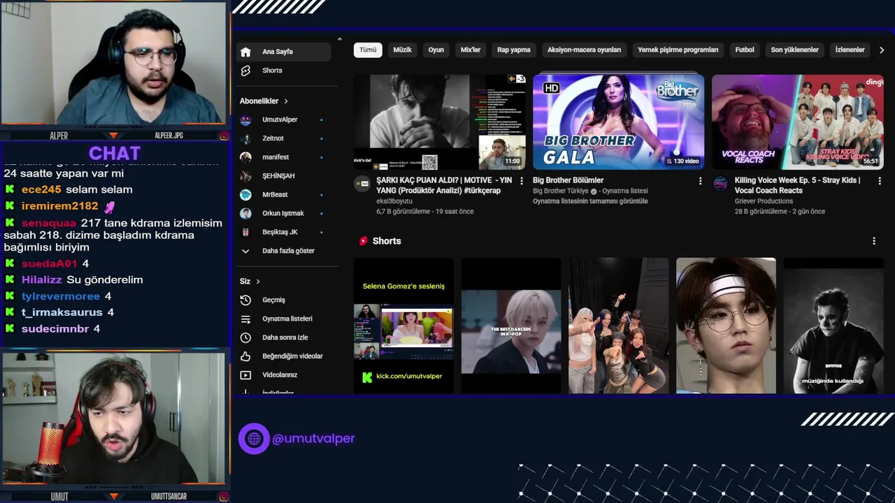Viewport: 895px width, 503px height.
Task: Click the Big Brother Türkiye channel name
Action: coord(561,191)
